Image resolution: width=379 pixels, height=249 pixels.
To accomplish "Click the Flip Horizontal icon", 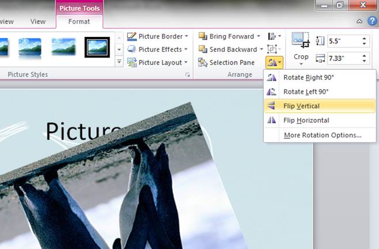I will 271,120.
